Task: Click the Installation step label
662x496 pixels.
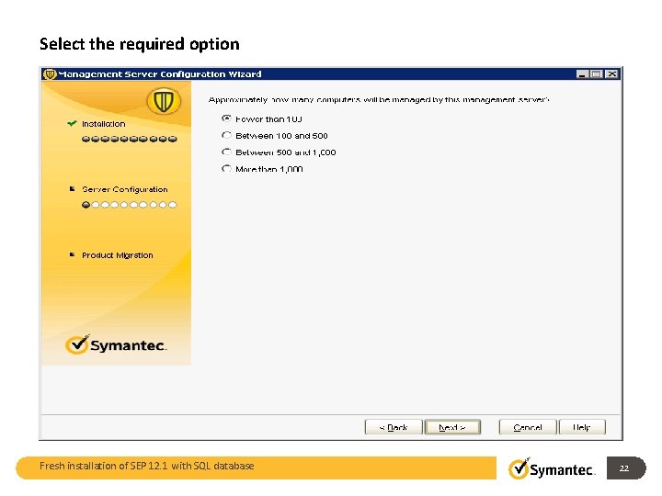Action: point(103,124)
